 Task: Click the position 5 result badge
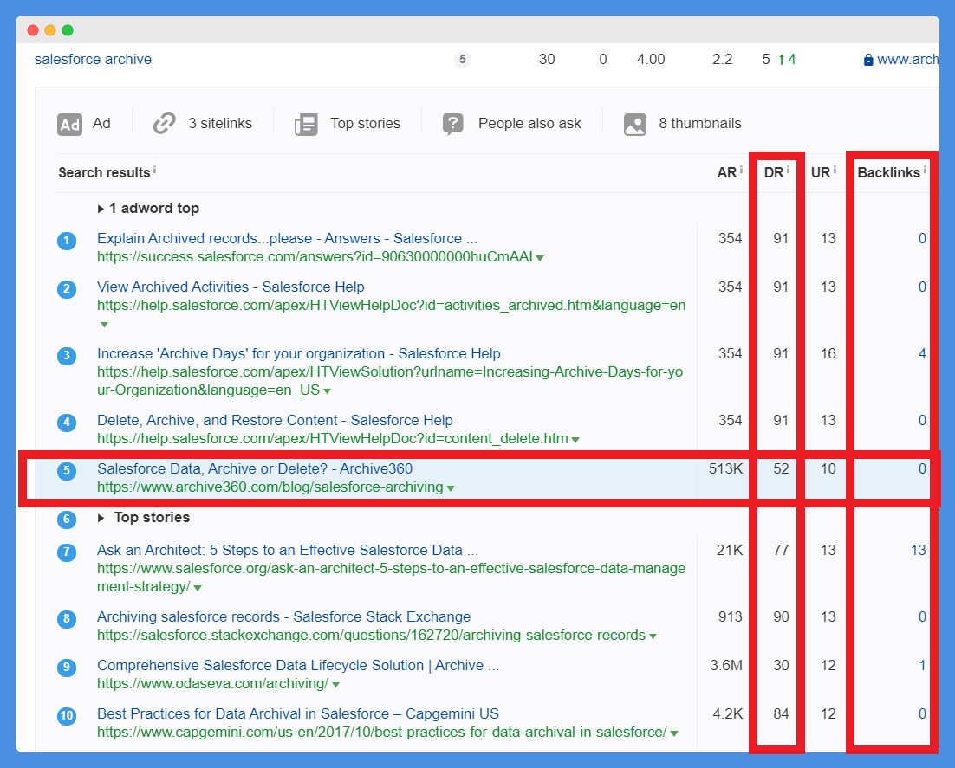point(67,470)
